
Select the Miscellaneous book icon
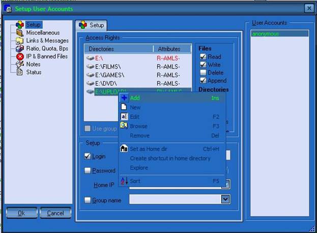click(x=20, y=33)
